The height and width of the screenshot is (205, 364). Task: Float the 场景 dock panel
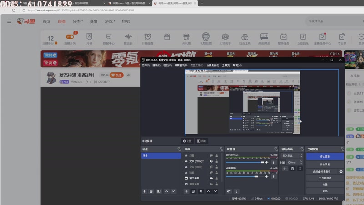[x=179, y=149]
